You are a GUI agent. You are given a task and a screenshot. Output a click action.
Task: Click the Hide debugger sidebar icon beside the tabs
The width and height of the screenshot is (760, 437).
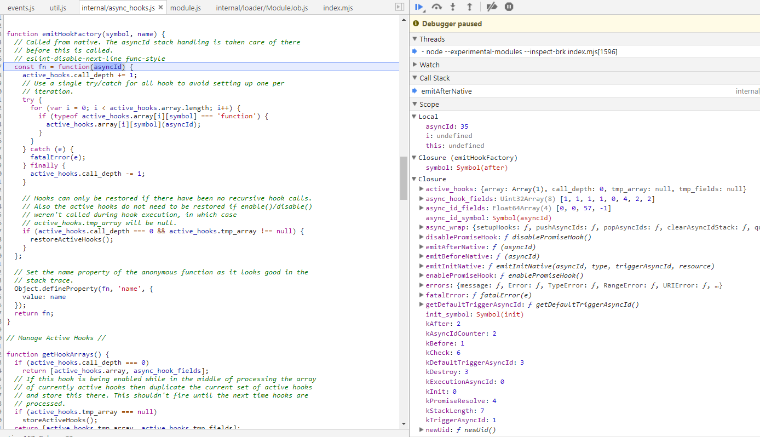pos(400,7)
